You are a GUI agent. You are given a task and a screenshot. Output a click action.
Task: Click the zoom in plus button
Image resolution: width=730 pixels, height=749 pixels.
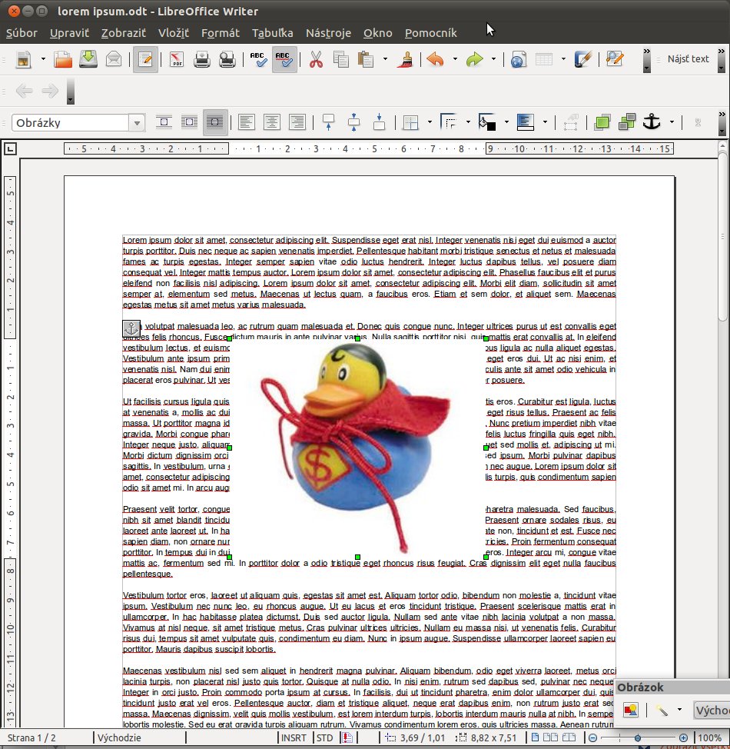[683, 738]
